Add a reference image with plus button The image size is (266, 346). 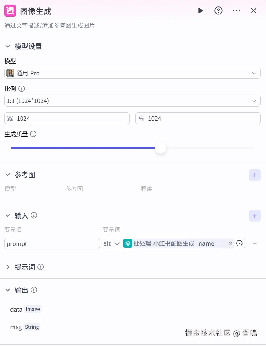point(255,175)
